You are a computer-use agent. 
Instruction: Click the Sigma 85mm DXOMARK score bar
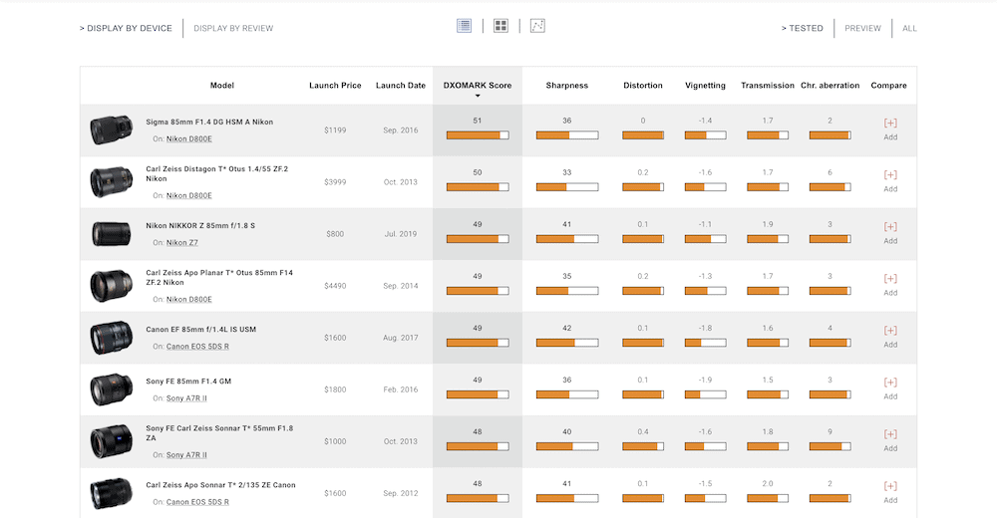tap(478, 134)
